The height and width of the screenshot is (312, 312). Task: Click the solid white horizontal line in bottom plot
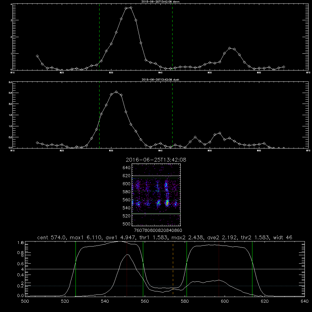point(165,269)
